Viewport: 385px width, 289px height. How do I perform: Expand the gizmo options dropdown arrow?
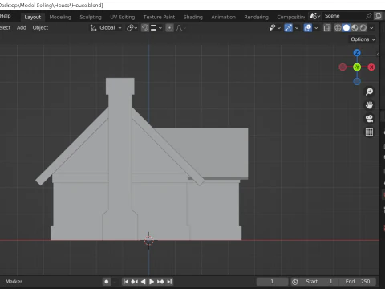(x=297, y=28)
